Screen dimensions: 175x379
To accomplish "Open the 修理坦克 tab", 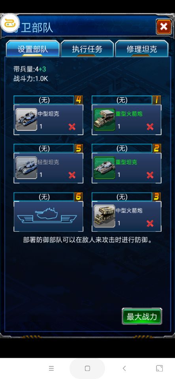I will pos(142,49).
